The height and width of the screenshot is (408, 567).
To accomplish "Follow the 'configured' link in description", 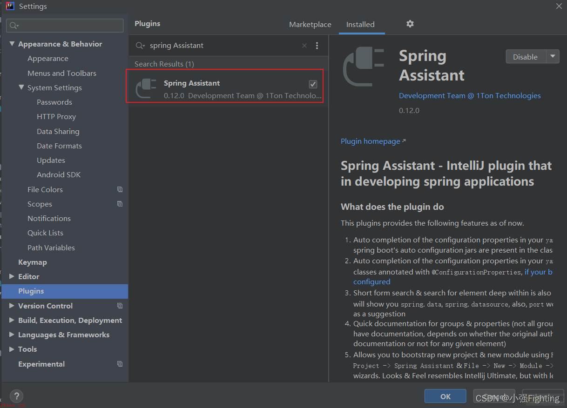I will 371,281.
